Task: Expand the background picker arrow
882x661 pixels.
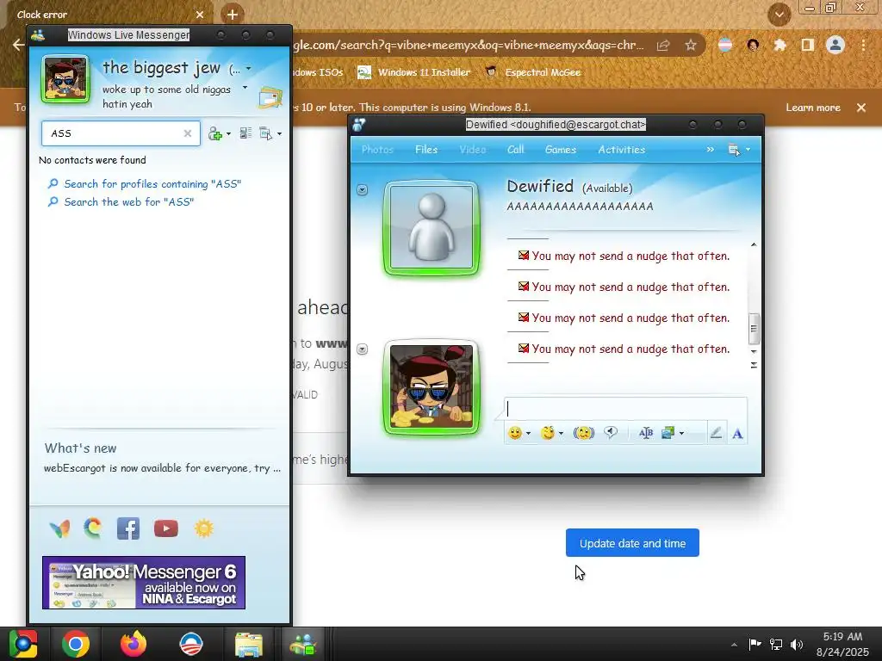Action: click(682, 434)
